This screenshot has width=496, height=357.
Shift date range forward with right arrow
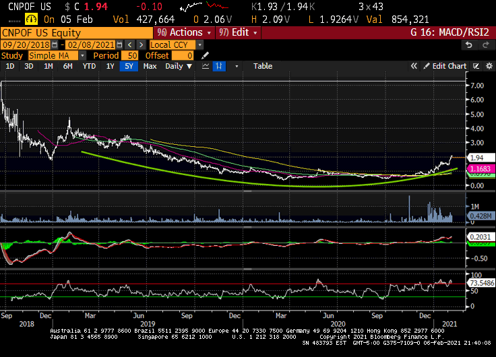142,44
